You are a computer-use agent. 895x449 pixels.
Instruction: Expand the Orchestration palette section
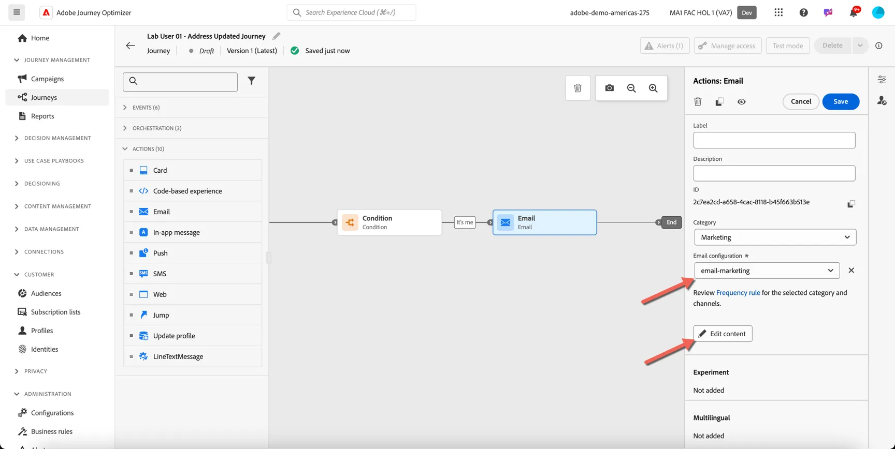pyautogui.click(x=125, y=128)
